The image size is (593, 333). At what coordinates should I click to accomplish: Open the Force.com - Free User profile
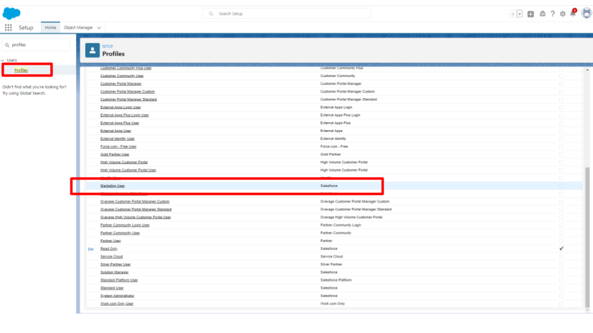pyautogui.click(x=119, y=147)
